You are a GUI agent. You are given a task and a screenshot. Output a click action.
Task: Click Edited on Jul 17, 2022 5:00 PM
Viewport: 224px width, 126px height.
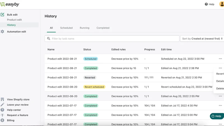(179, 115)
